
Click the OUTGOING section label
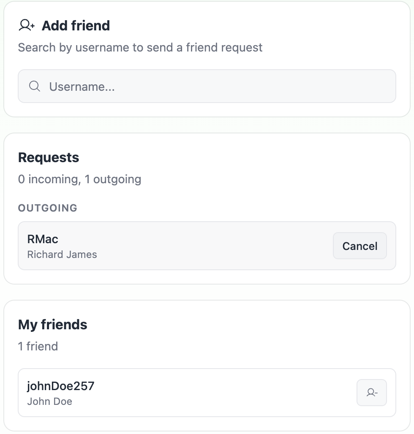pyautogui.click(x=48, y=208)
